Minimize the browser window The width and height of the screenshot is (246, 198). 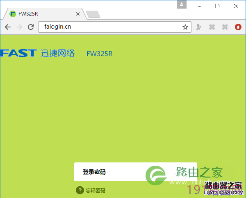198,6
